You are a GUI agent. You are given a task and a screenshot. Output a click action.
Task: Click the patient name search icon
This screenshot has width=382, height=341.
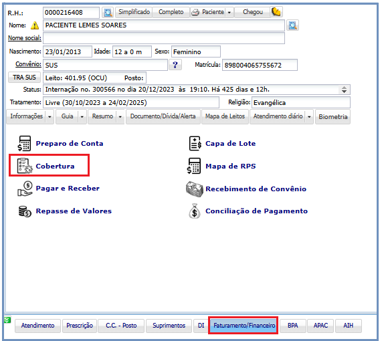pos(292,25)
